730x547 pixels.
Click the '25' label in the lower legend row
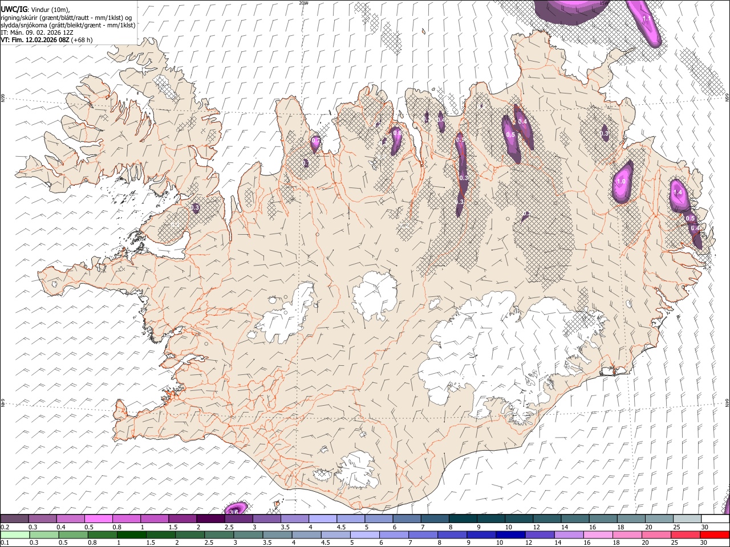click(674, 543)
